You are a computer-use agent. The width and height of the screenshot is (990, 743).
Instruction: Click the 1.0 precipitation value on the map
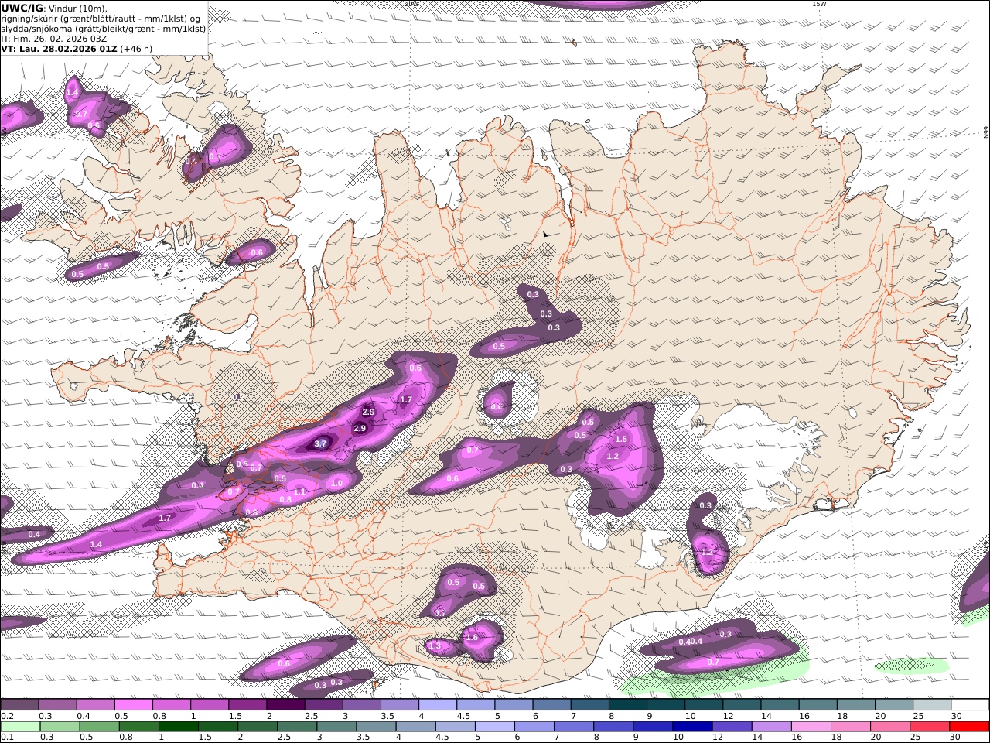click(x=336, y=483)
